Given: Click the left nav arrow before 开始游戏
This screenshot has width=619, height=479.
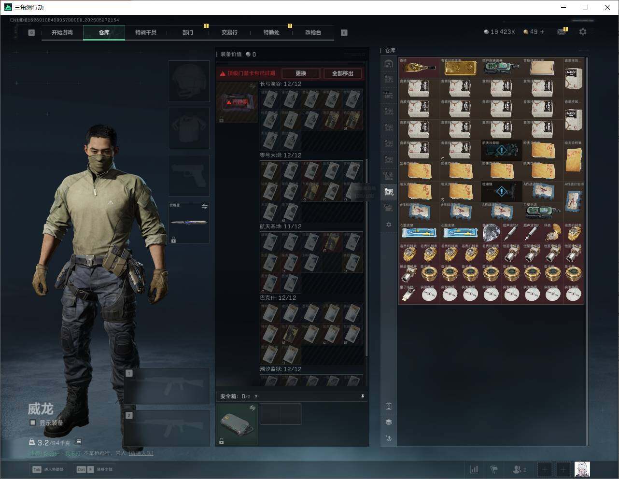Looking at the screenshot, I should 31,33.
